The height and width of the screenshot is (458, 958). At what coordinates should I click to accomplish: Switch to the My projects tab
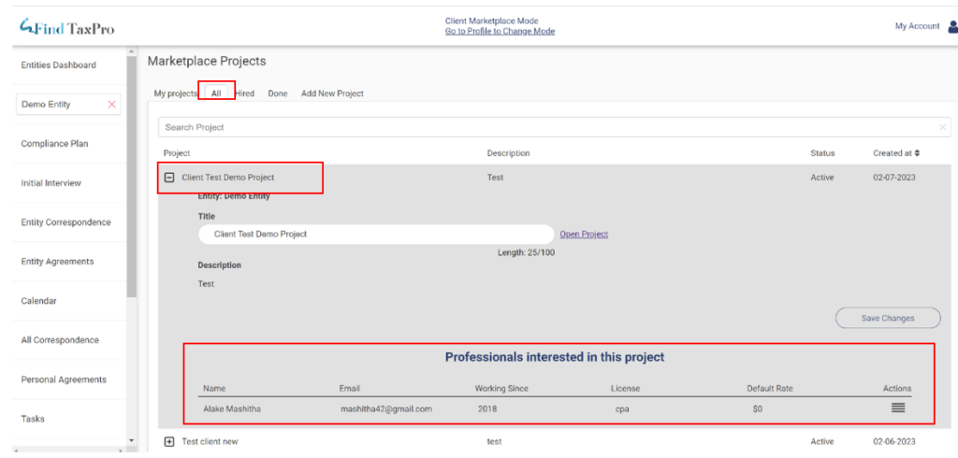[x=175, y=93]
